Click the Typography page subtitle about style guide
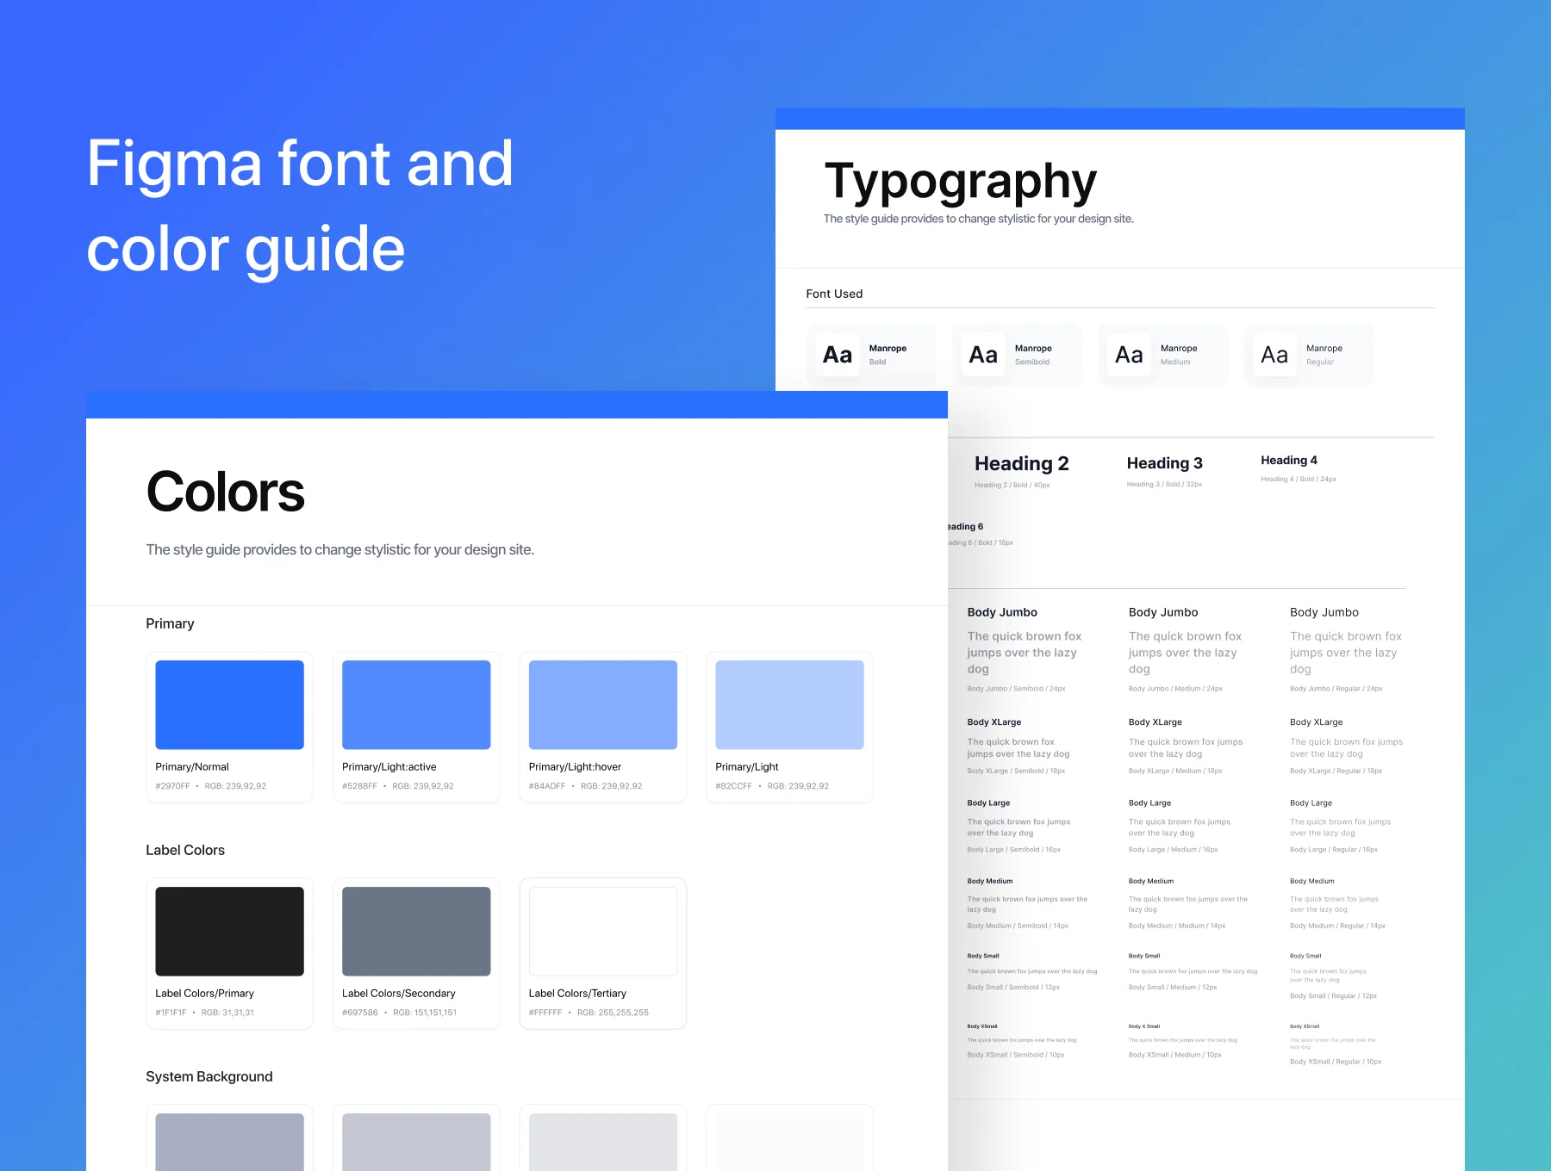The image size is (1551, 1171). click(x=978, y=219)
